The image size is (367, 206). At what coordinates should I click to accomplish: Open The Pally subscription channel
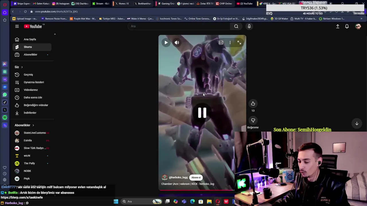pos(32,163)
